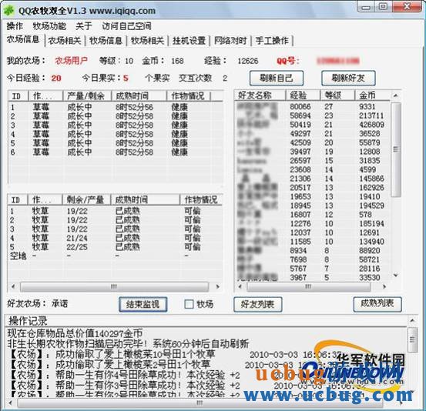Click friend list horizontal scroll right arrow
This screenshot has width=426, height=411.
click(x=384, y=286)
